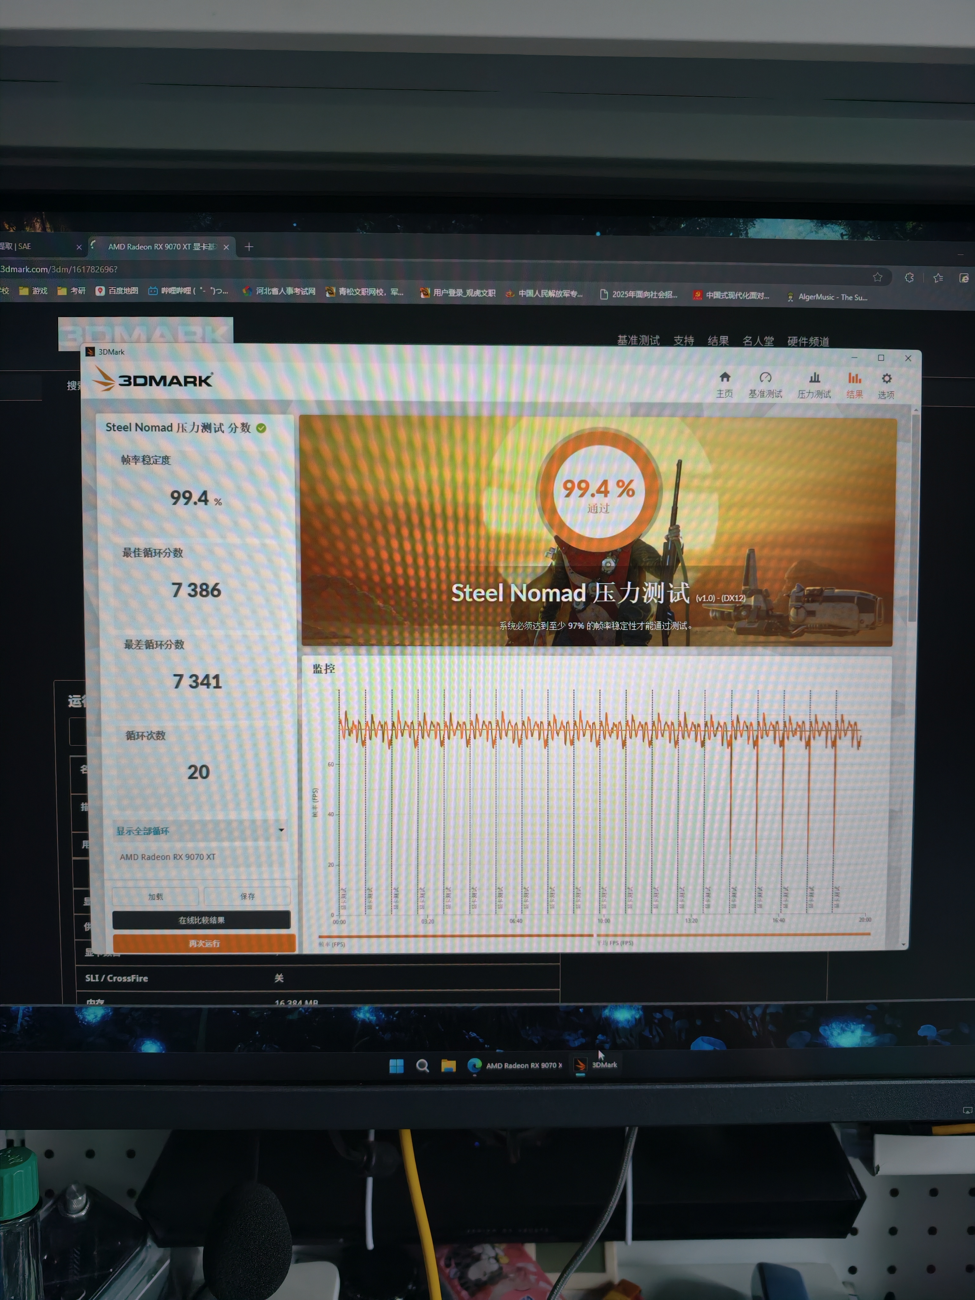The image size is (975, 1300).
Task: Click the SLI / CrossFire row on webpage
Action: [x=317, y=978]
